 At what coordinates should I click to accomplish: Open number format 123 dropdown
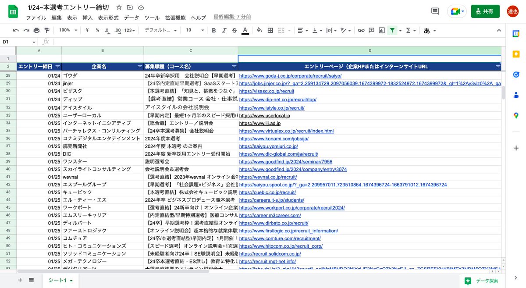130,30
